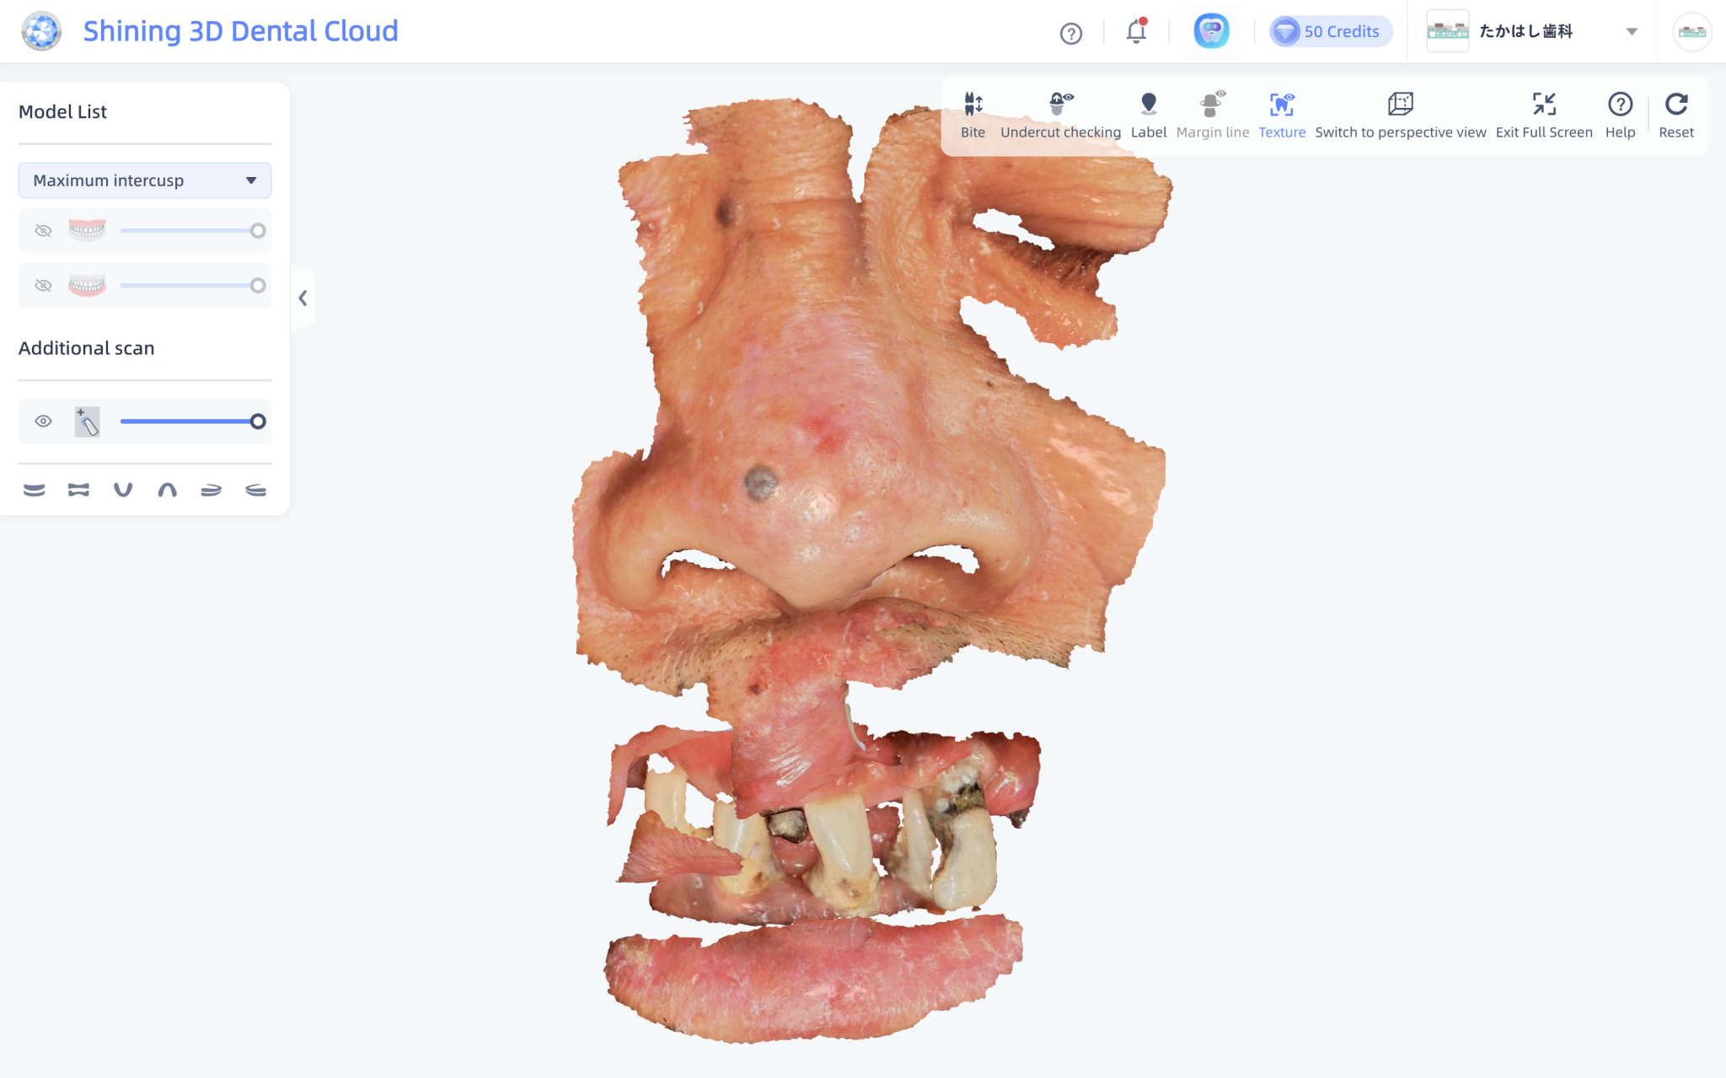
Task: Open the notifications bell
Action: click(x=1135, y=32)
